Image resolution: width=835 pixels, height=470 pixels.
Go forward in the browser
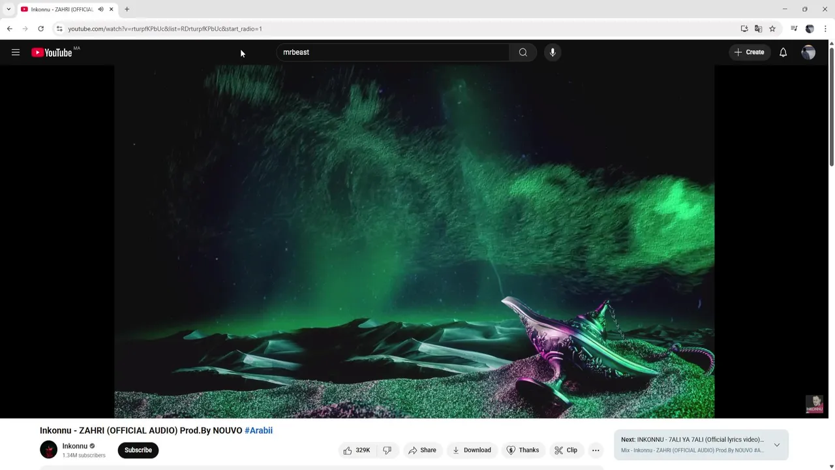point(25,29)
